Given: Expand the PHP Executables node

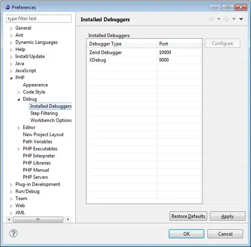Looking at the screenshot, I should 19,149.
